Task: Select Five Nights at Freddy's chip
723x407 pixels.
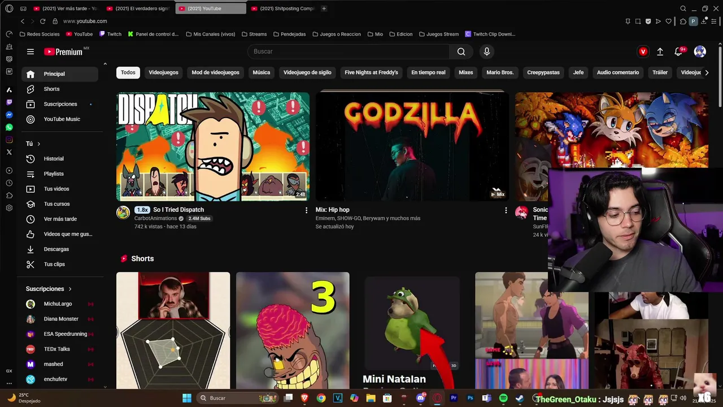Action: [x=371, y=72]
